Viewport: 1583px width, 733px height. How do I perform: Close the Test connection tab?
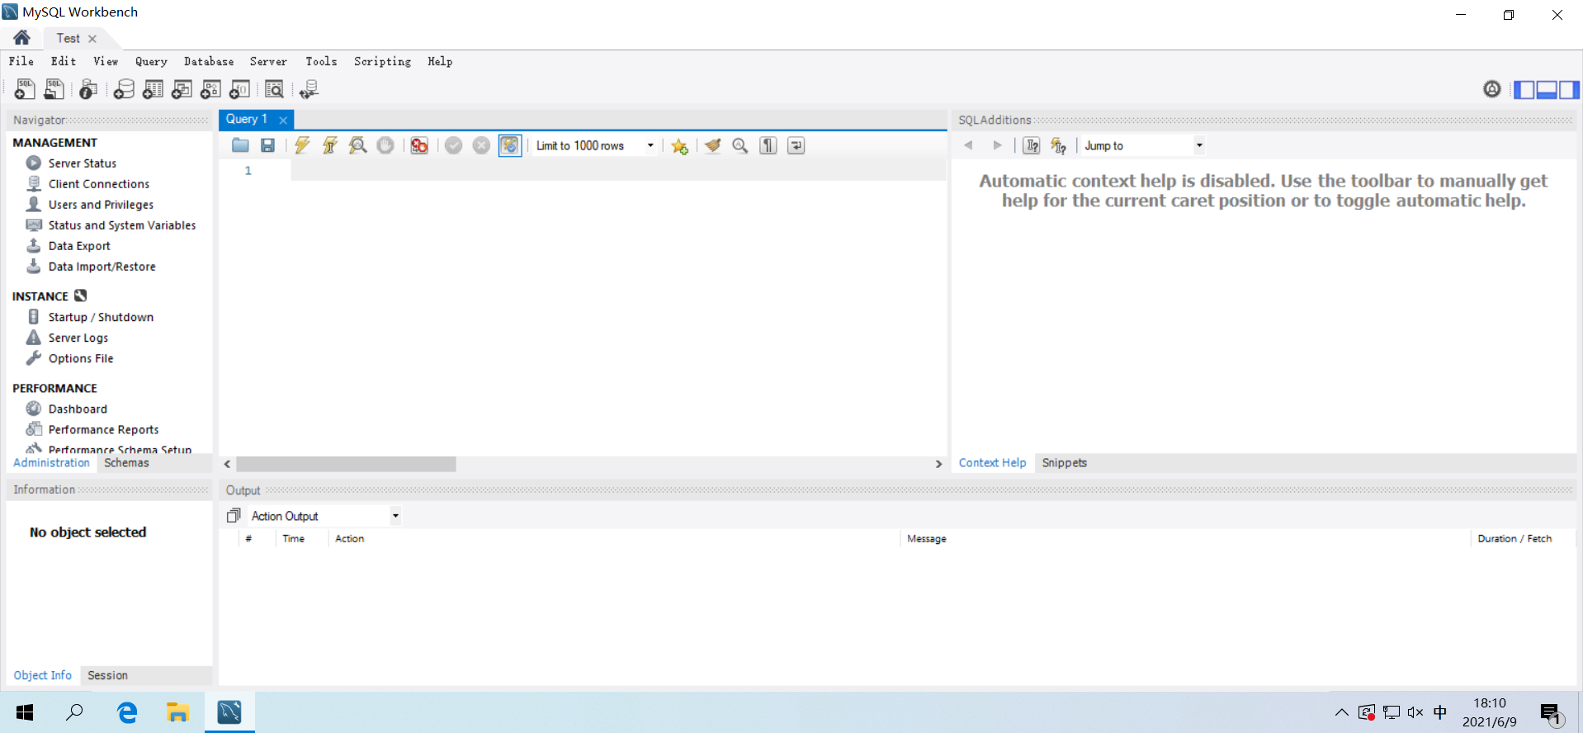pyautogui.click(x=92, y=39)
